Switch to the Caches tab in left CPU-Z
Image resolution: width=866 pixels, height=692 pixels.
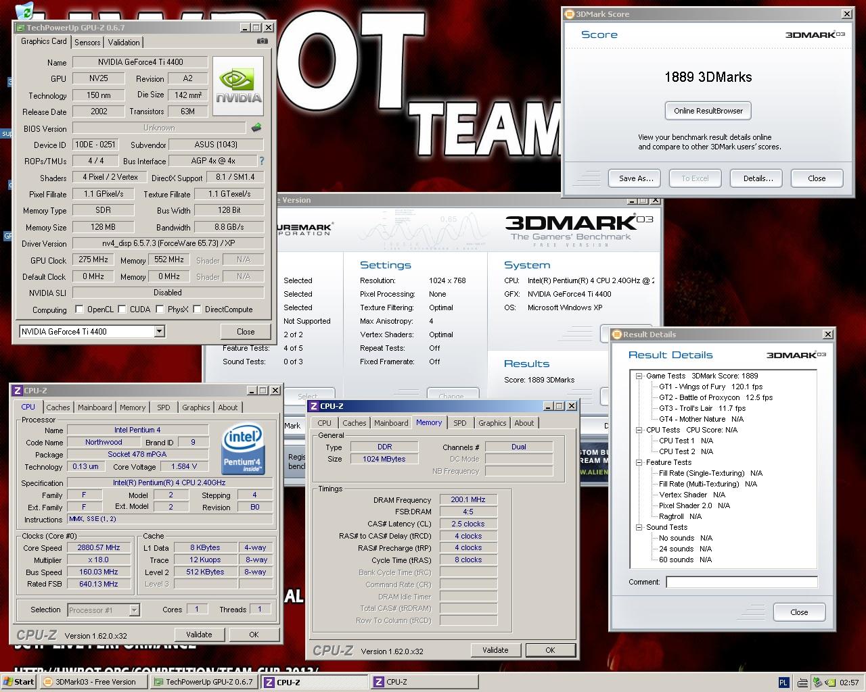click(x=58, y=407)
